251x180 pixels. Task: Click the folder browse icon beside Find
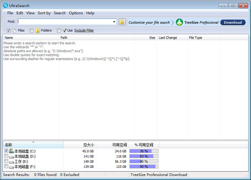click(x=122, y=22)
